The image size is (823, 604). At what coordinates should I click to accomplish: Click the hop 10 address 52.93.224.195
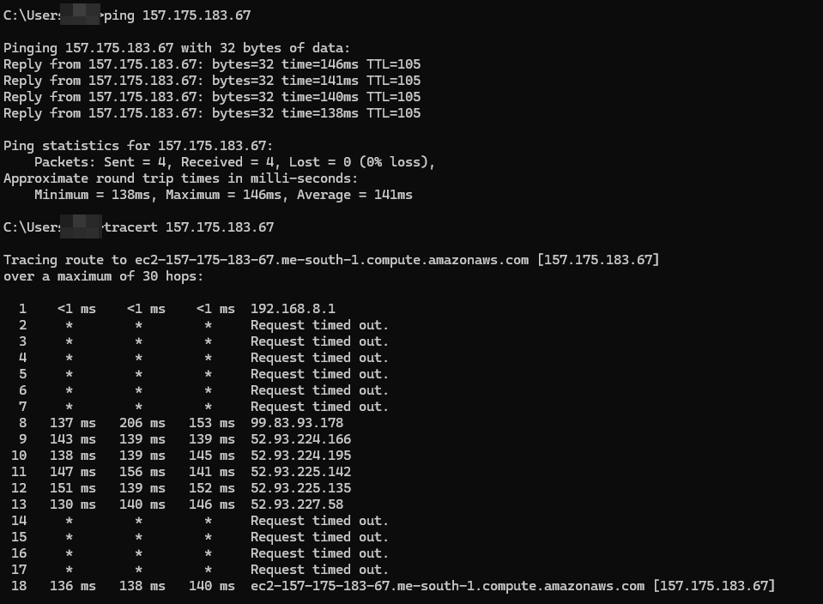300,456
